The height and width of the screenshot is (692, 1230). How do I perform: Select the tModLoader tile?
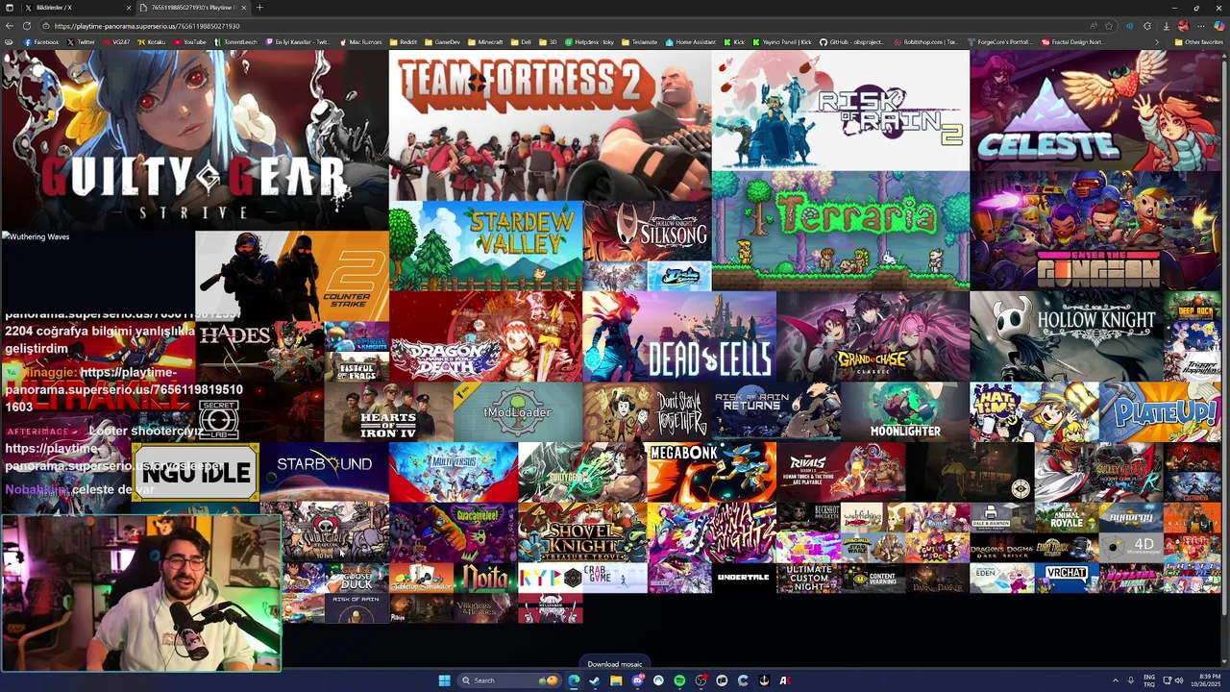click(x=518, y=411)
